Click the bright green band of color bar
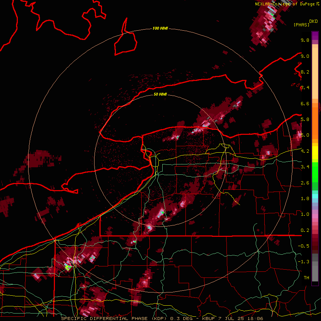321x321 pixels. [x=315, y=172]
